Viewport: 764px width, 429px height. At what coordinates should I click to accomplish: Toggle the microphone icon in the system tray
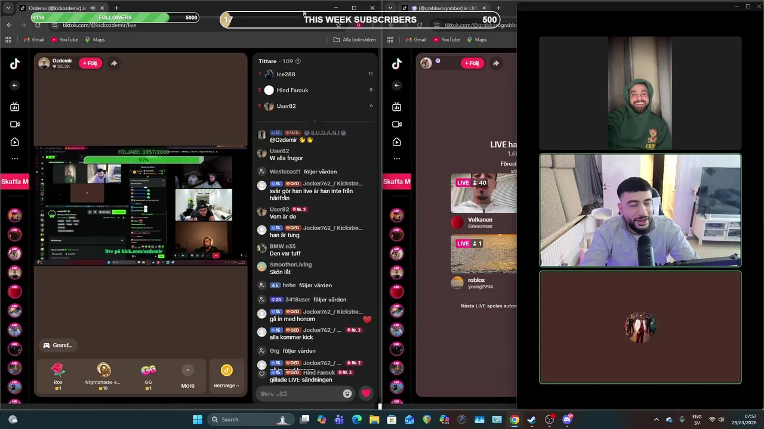pyautogui.click(x=682, y=419)
